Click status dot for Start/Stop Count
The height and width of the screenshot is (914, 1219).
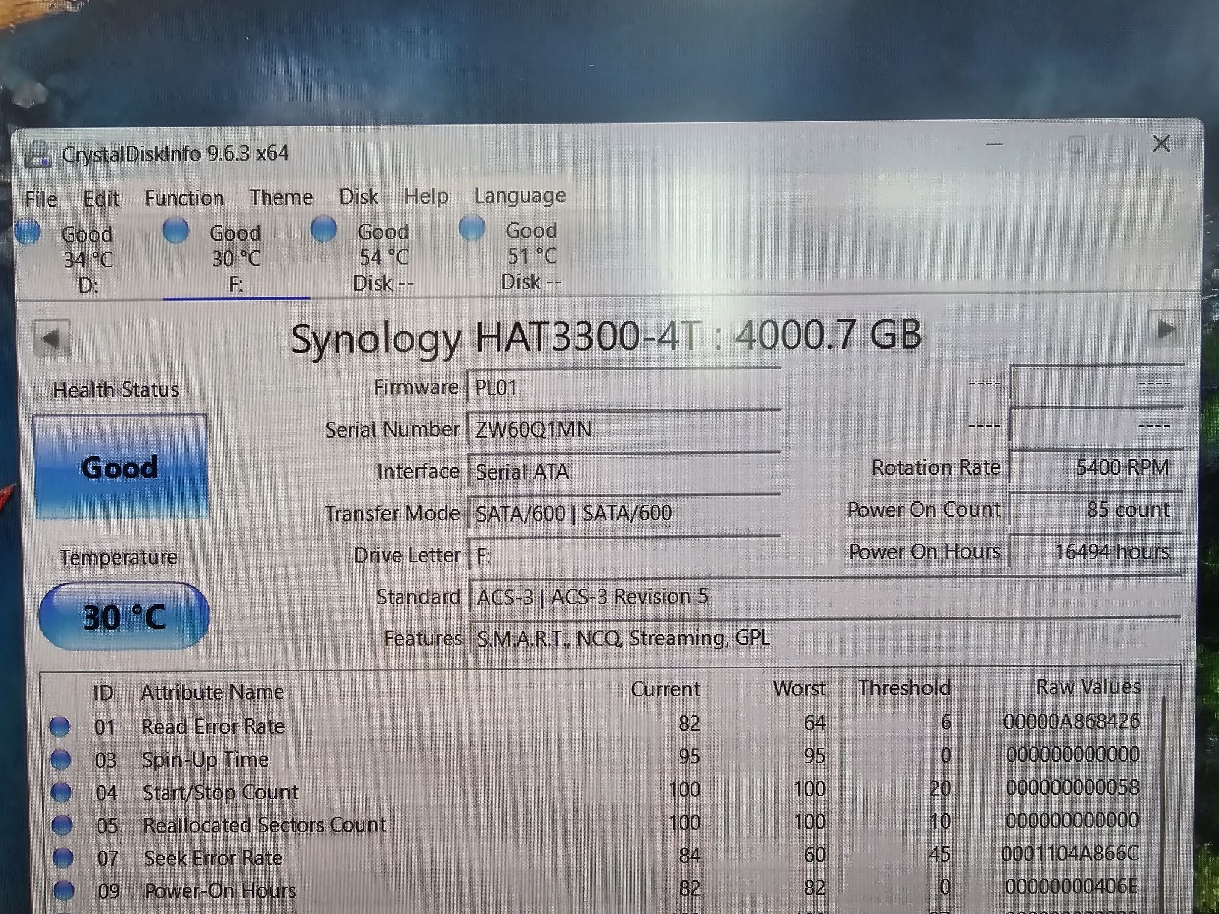(x=61, y=792)
